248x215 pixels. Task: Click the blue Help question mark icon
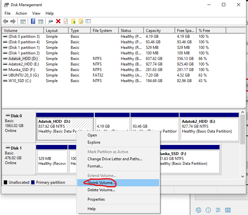click(x=33, y=21)
